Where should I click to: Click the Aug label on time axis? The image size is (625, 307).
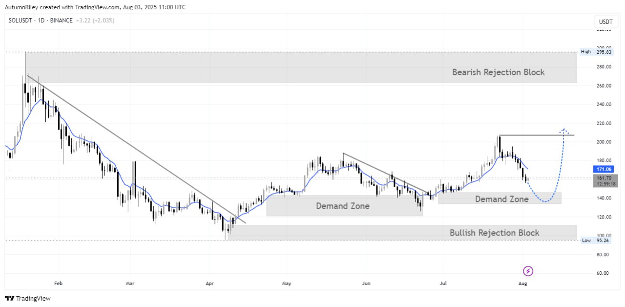(x=522, y=283)
